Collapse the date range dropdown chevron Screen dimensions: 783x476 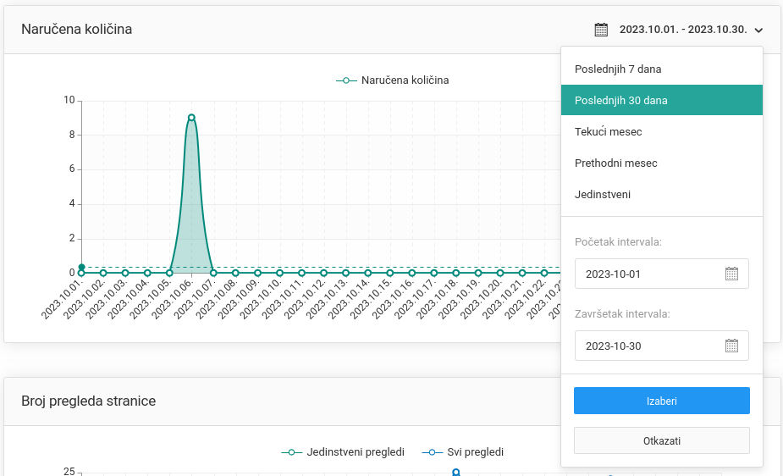(x=758, y=30)
